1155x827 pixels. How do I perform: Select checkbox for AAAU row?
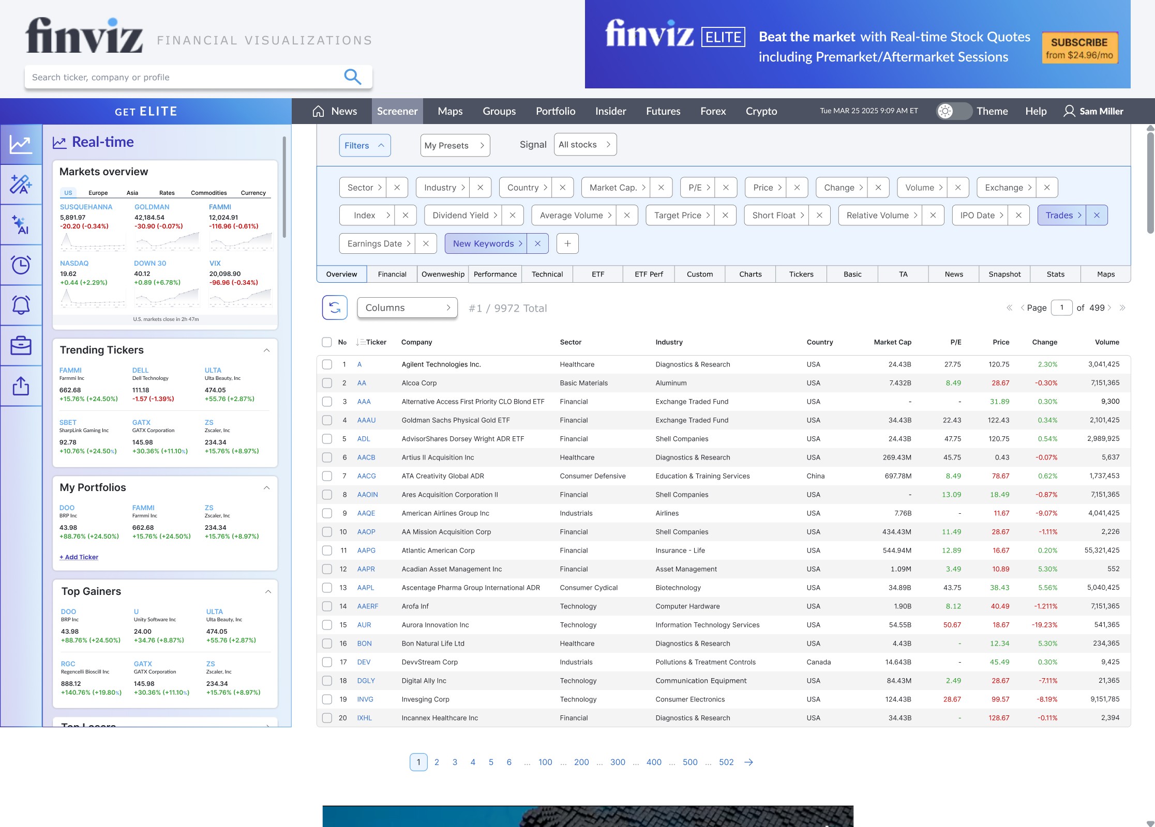[327, 420]
